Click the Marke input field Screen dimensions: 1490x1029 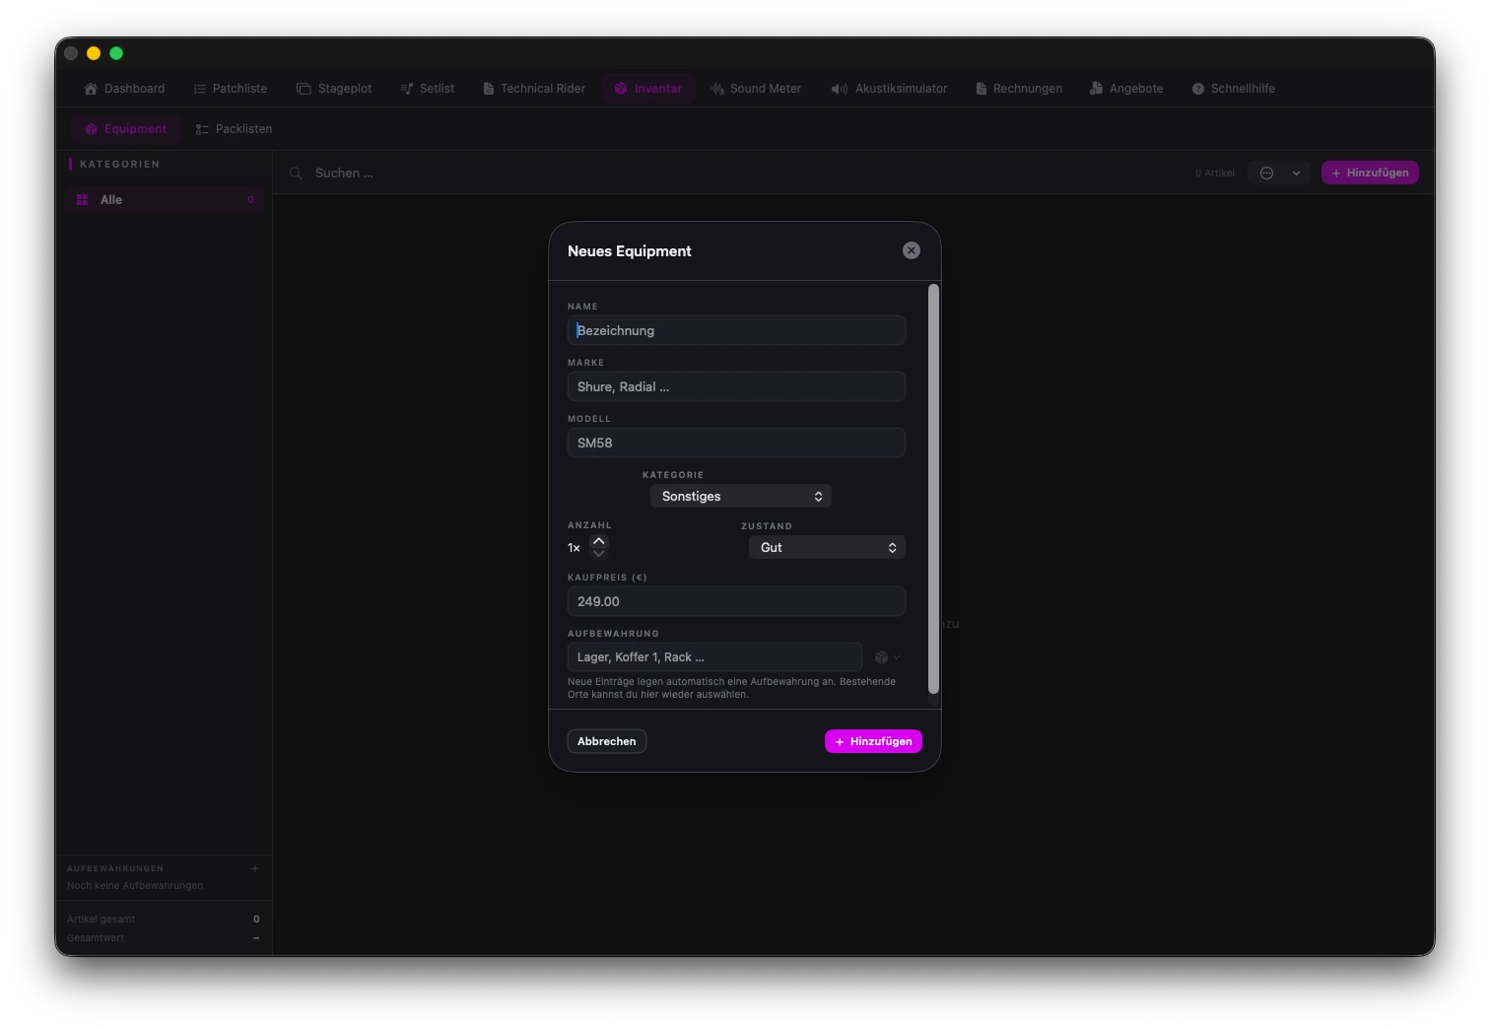click(x=736, y=386)
